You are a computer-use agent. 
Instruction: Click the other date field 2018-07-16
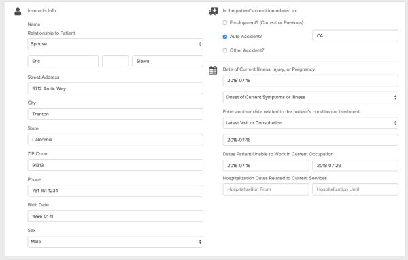click(311, 140)
